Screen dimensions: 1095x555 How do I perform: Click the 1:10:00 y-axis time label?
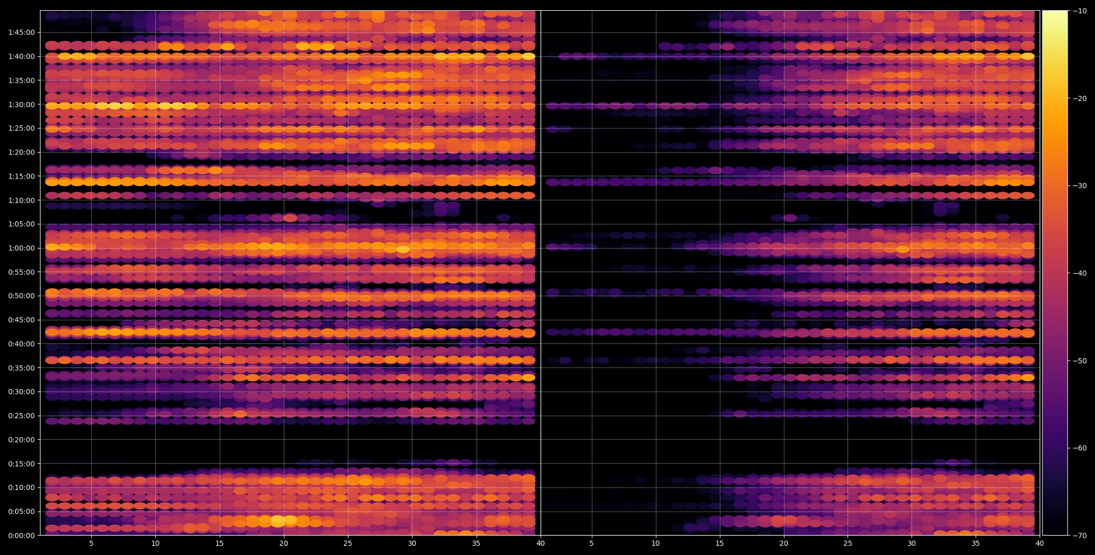pyautogui.click(x=21, y=200)
